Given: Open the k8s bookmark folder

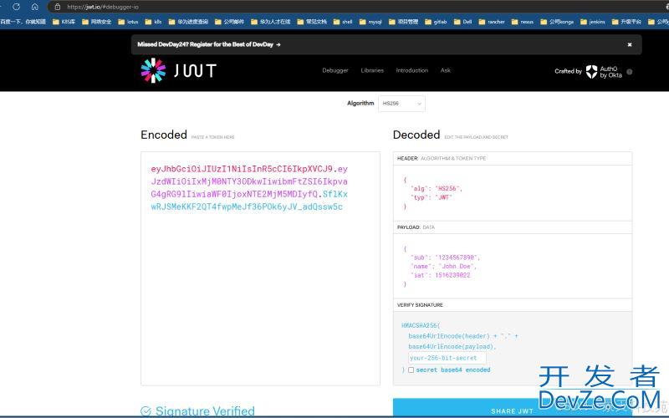Looking at the screenshot, I should coord(153,22).
